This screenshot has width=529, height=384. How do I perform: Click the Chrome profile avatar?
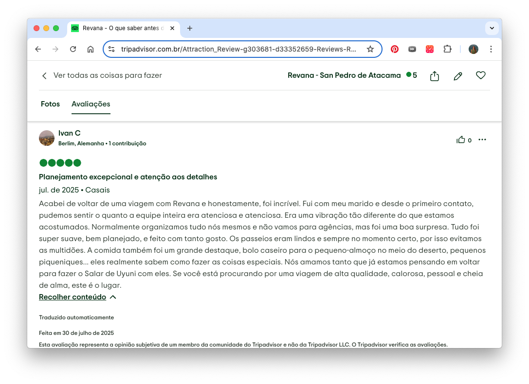473,49
